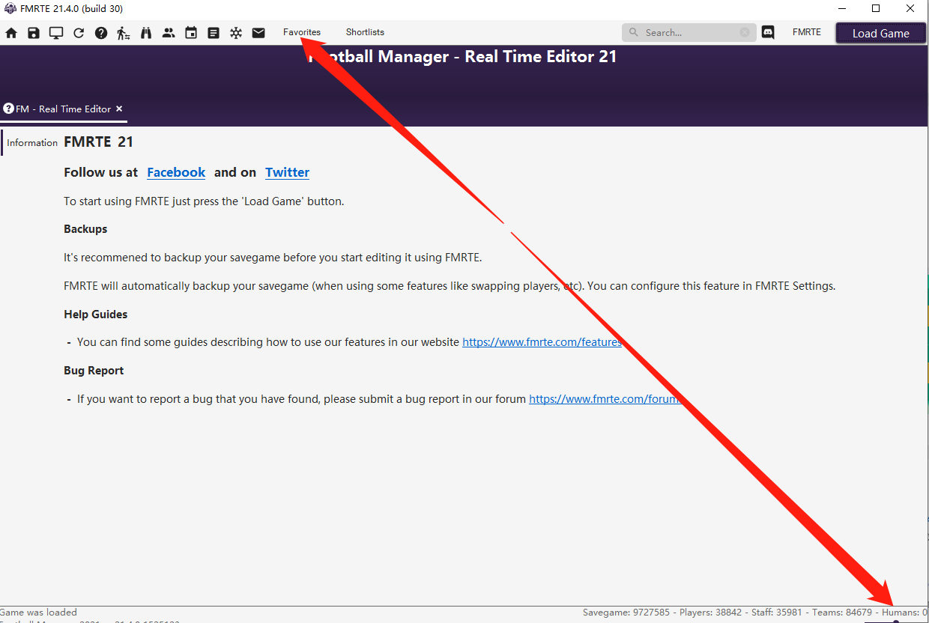Viewport: 929px width, 623px height.
Task: Open the FMRTE menu
Action: (x=807, y=32)
